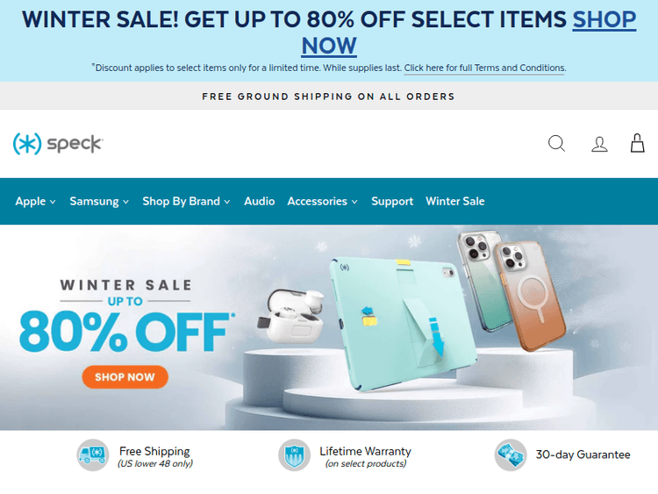
Task: Open the account profile icon
Action: (599, 144)
